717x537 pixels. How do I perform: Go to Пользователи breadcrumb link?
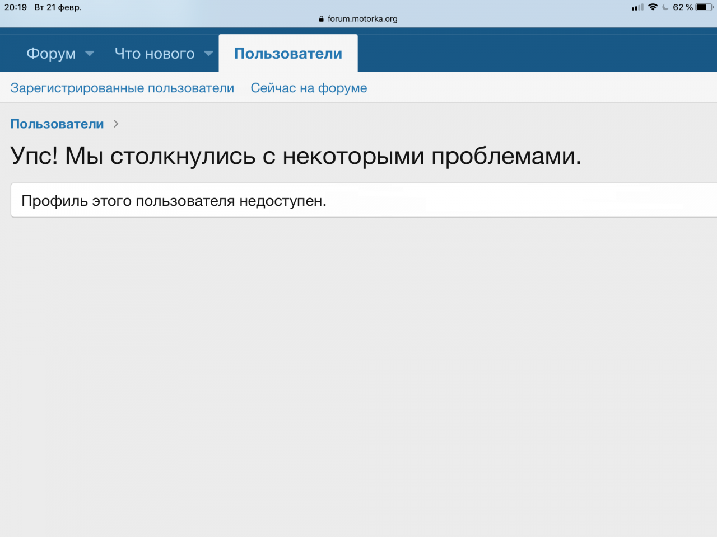pos(57,124)
